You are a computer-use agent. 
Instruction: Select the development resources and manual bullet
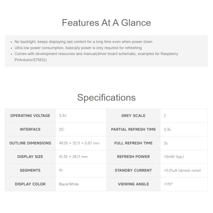click(96, 57)
